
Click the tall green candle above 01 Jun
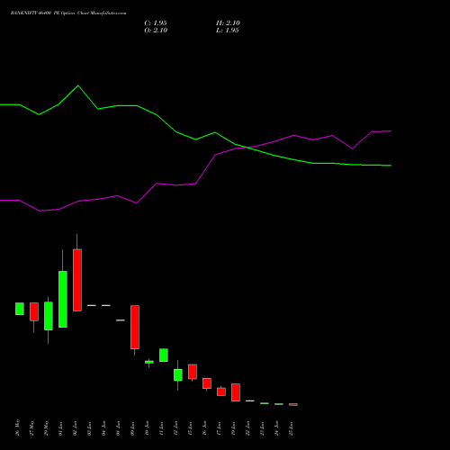pos(63,299)
